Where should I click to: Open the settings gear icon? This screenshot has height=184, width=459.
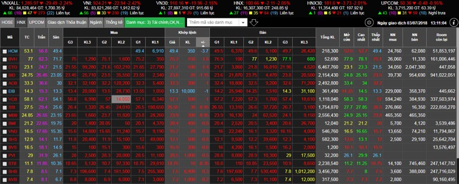click(368, 22)
